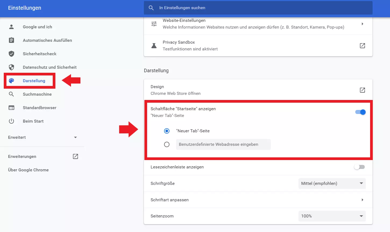Screen dimensions: 390x232
Task: Click the In Einstellungen suchen search field
Action: click(x=258, y=8)
